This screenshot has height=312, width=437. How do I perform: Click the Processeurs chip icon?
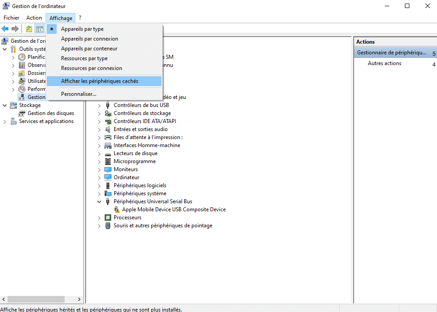108,218
